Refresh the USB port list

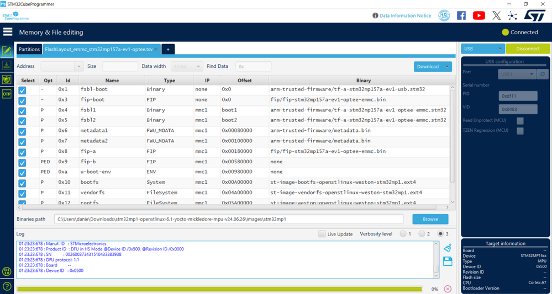[542, 74]
